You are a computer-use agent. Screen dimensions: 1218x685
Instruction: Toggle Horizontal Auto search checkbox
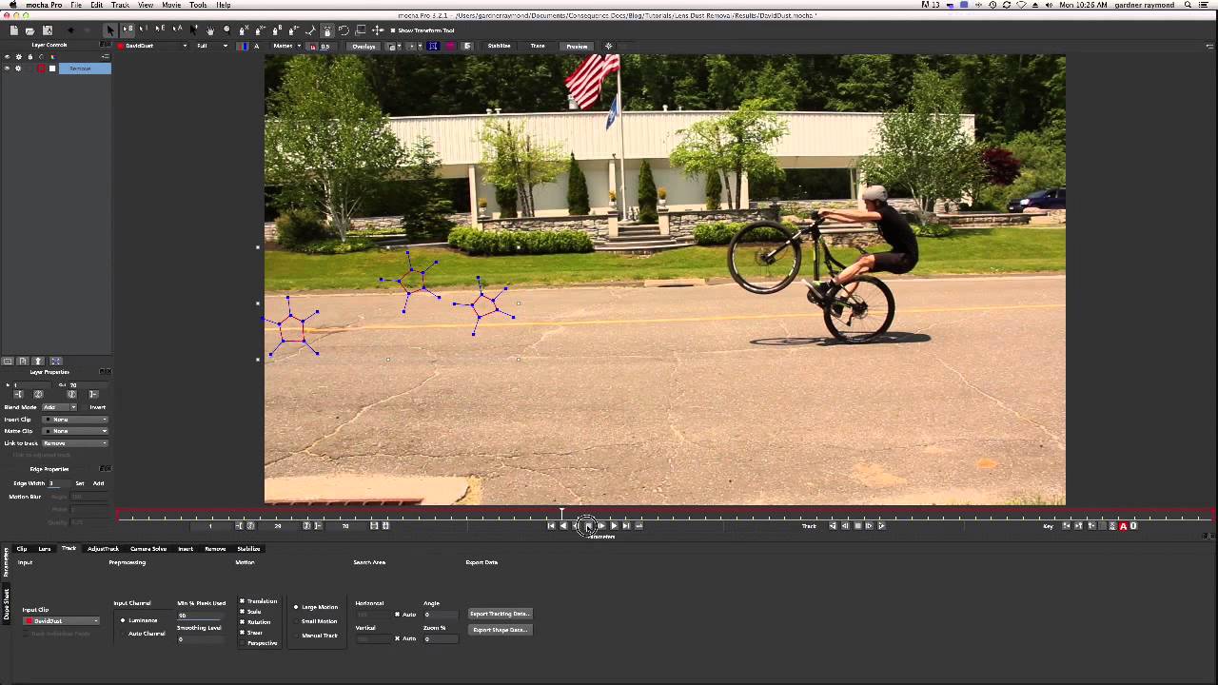coord(398,614)
